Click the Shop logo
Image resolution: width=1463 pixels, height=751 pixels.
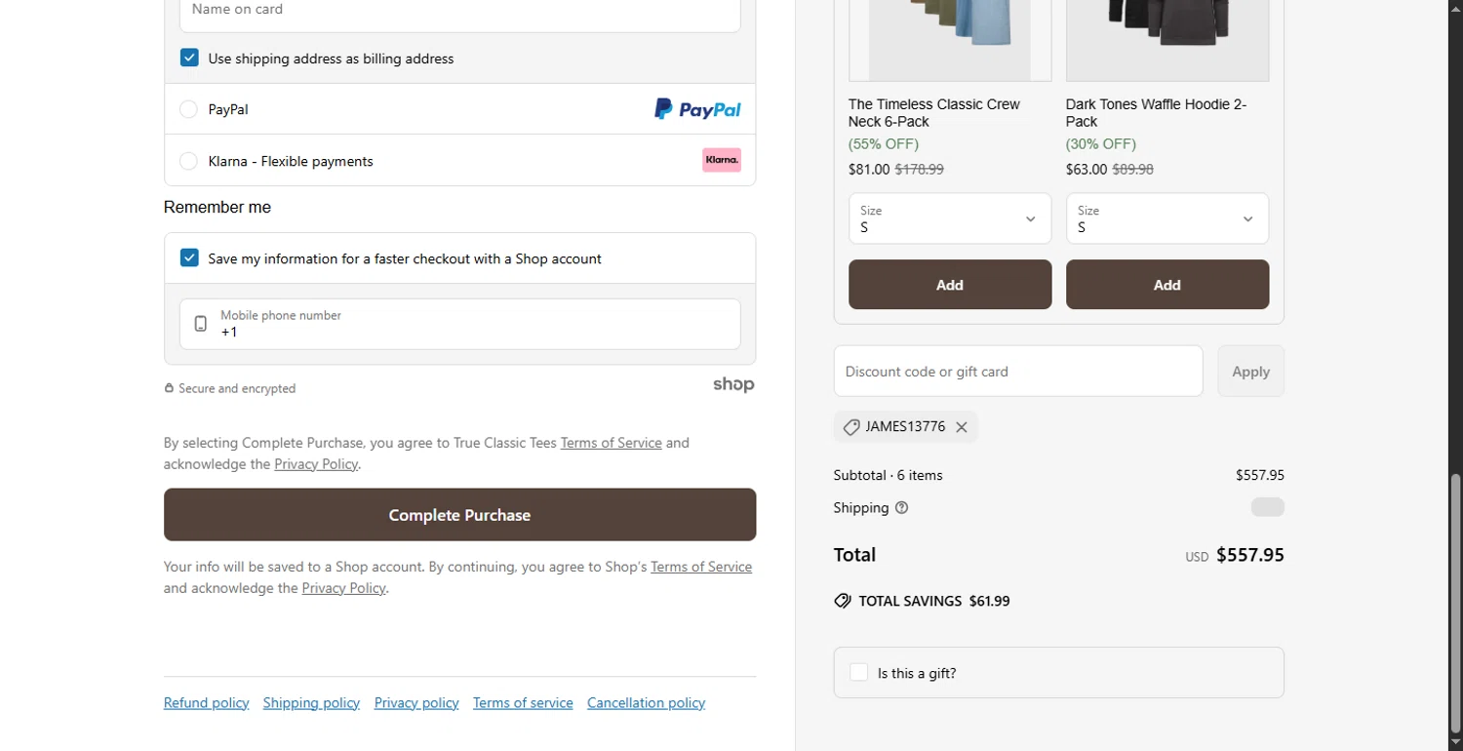(733, 385)
